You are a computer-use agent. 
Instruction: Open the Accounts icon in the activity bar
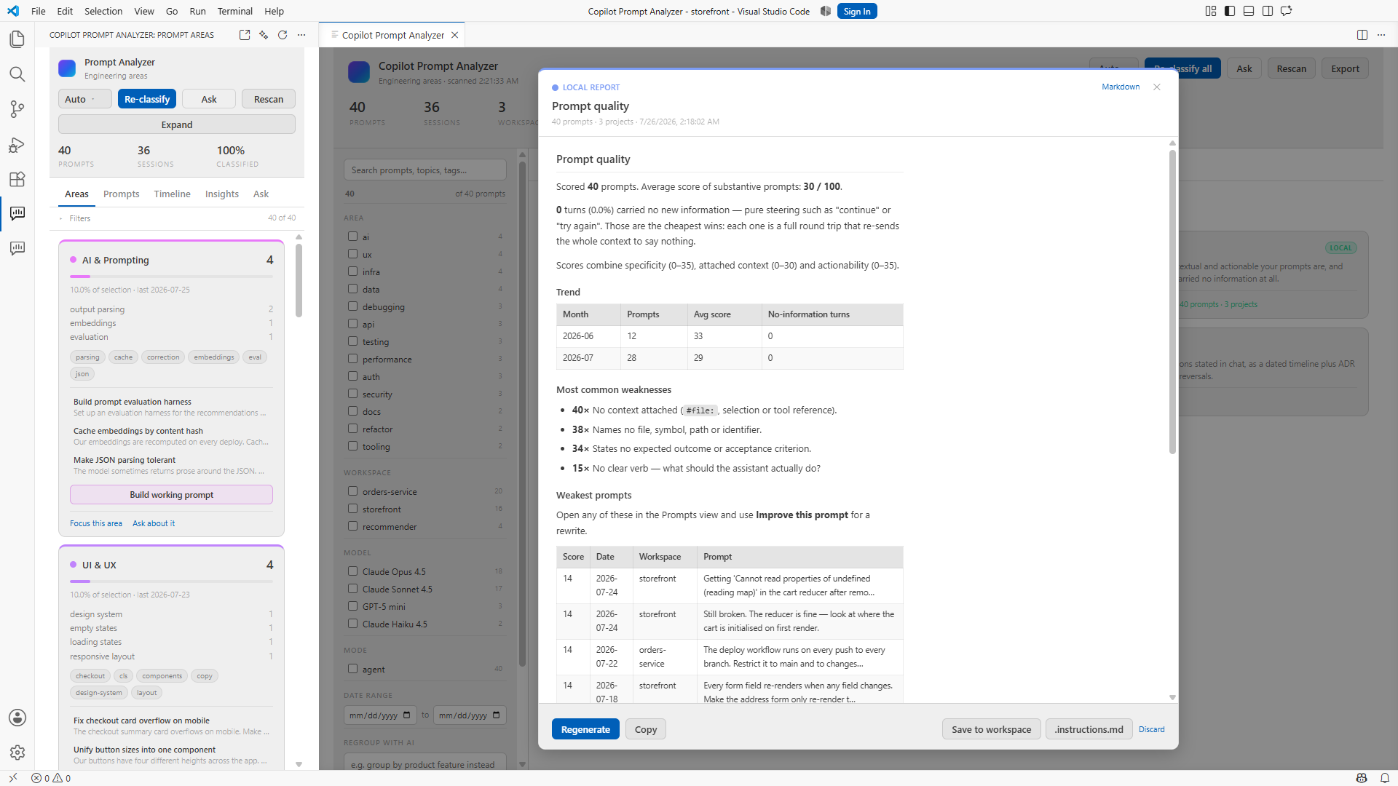(17, 718)
